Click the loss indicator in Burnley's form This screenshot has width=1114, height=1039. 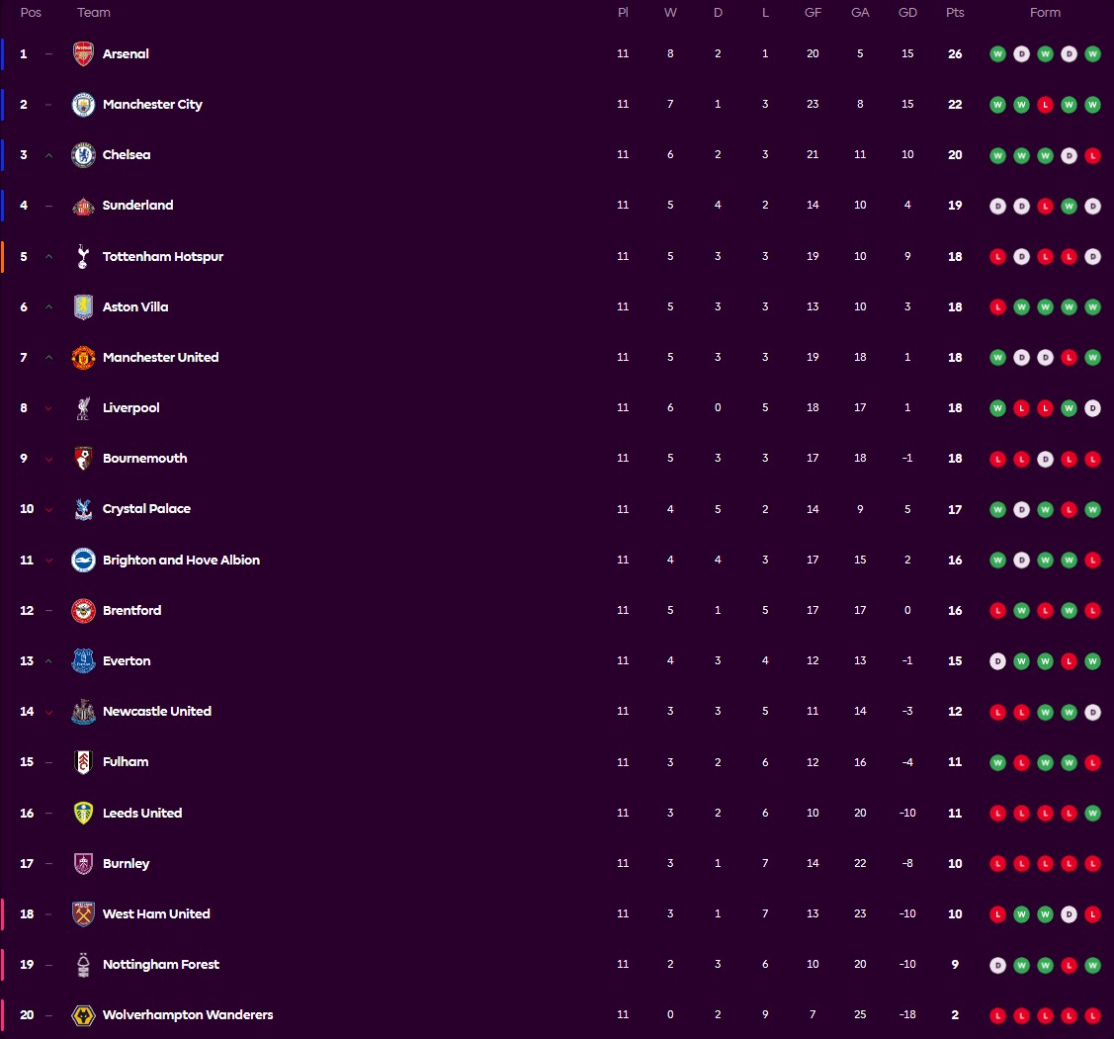997,863
